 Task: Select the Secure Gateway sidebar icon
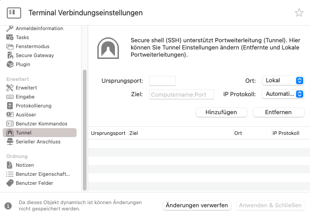(x=10, y=55)
